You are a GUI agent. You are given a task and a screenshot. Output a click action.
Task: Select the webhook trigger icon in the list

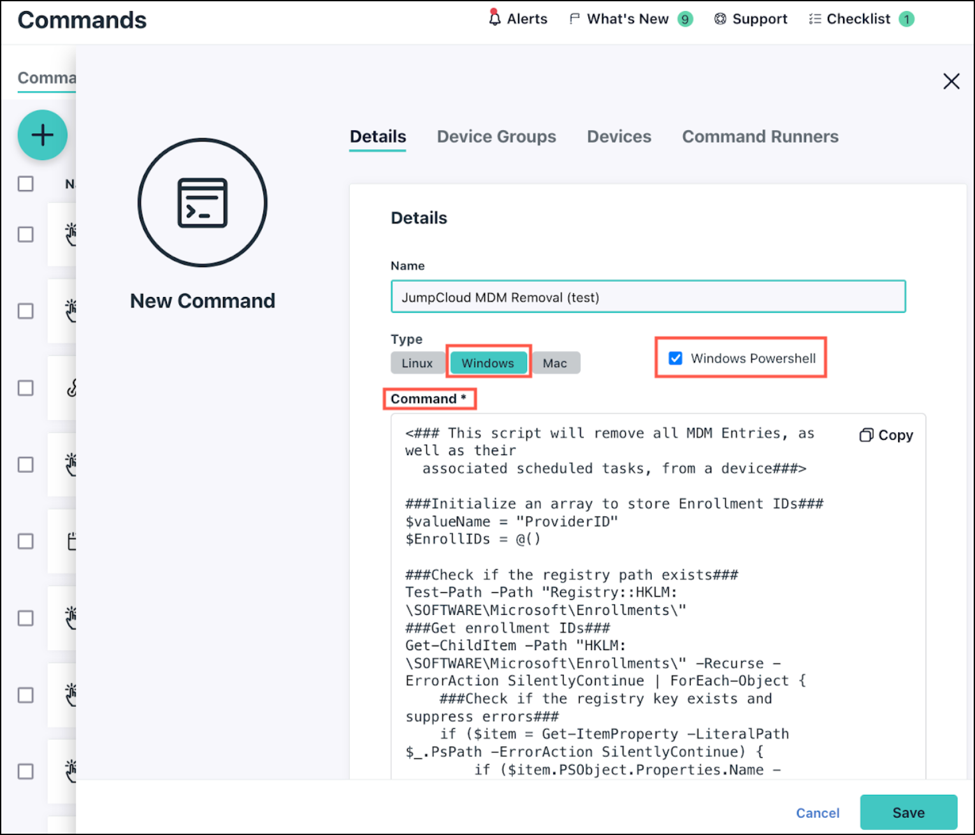pyautogui.click(x=71, y=388)
